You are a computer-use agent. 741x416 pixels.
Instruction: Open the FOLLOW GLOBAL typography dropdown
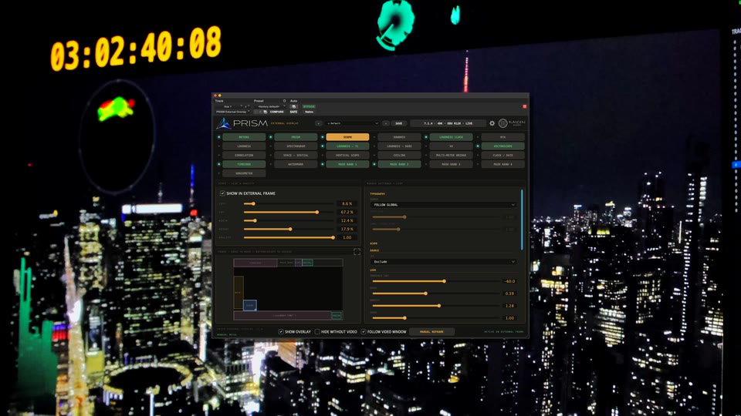[x=443, y=205]
